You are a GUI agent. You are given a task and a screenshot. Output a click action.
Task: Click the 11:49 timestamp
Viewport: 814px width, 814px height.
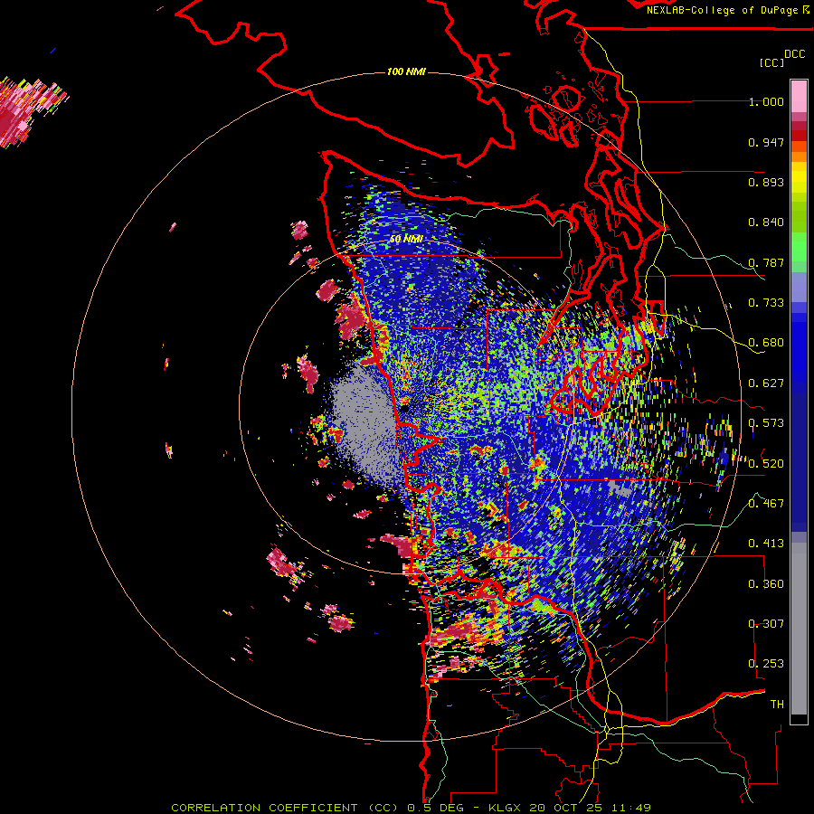(631, 808)
